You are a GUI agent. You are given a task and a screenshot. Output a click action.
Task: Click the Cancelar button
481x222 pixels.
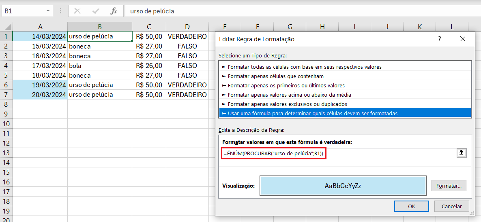[x=452, y=206]
